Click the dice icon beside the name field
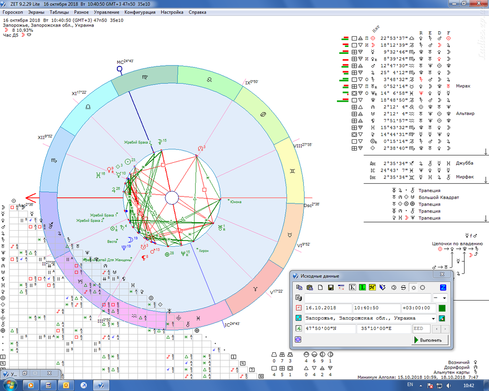Image resolution: width=489 pixels, height=391 pixels. [x=298, y=298]
